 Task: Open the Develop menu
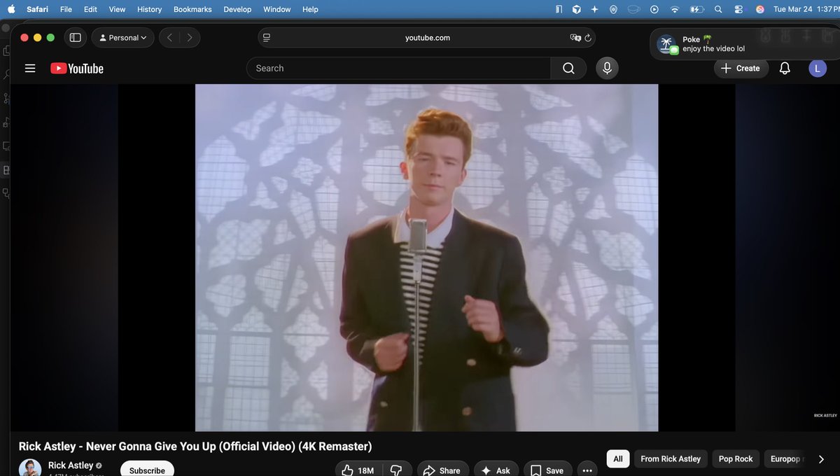point(237,9)
